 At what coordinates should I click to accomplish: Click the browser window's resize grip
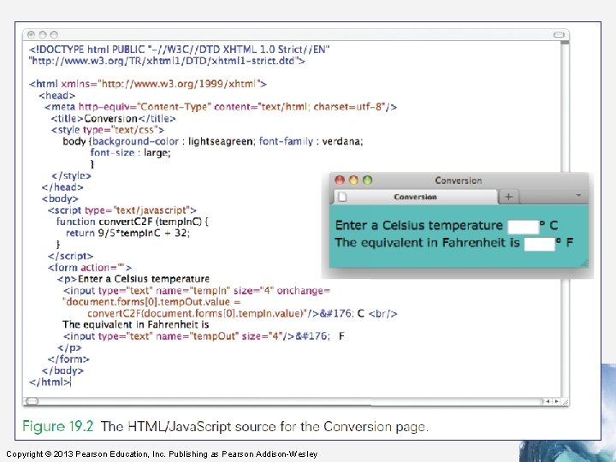(584, 264)
